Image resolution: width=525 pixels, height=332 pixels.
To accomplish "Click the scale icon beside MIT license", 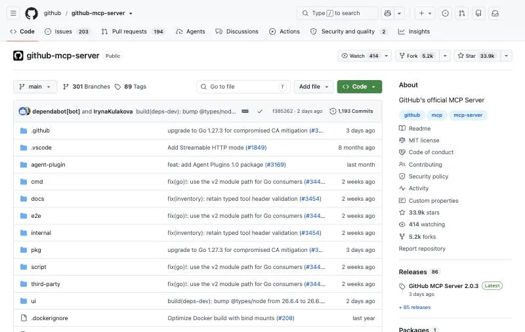I will coord(402,140).
